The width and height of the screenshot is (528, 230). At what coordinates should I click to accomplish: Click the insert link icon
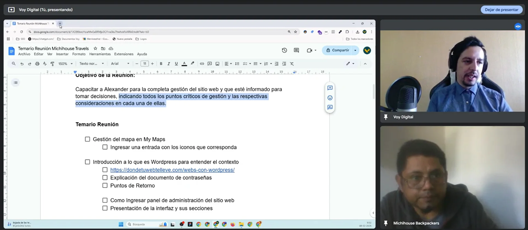[202, 64]
